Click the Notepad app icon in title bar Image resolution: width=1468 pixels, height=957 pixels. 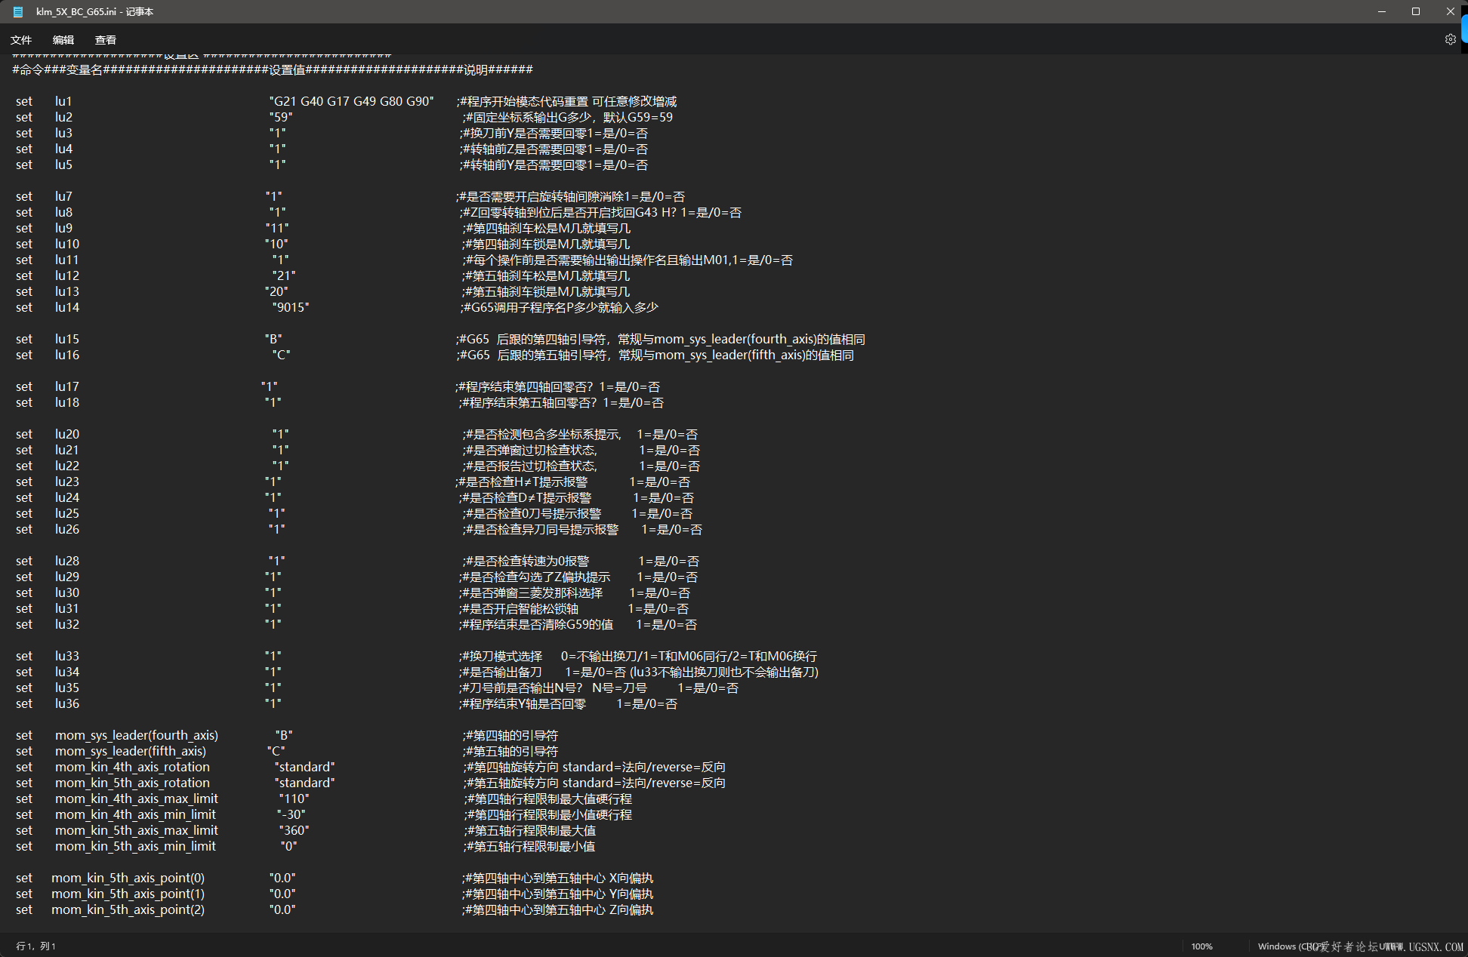tap(18, 11)
